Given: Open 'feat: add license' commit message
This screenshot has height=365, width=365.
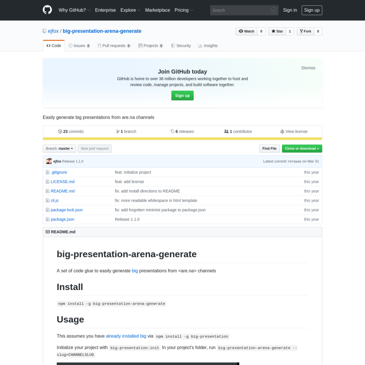Looking at the screenshot, I should click(129, 182).
